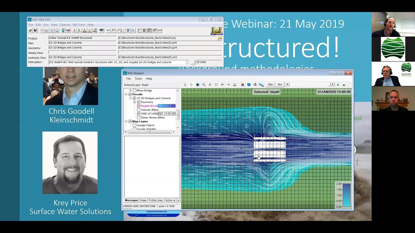Image resolution: width=415 pixels, height=233 pixels.
Task: Step animation backward one timestep
Action: coord(287,84)
